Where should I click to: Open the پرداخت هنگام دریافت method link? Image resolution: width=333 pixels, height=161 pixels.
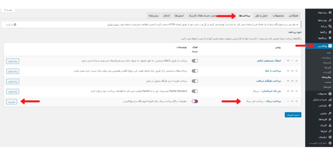coord(268,81)
